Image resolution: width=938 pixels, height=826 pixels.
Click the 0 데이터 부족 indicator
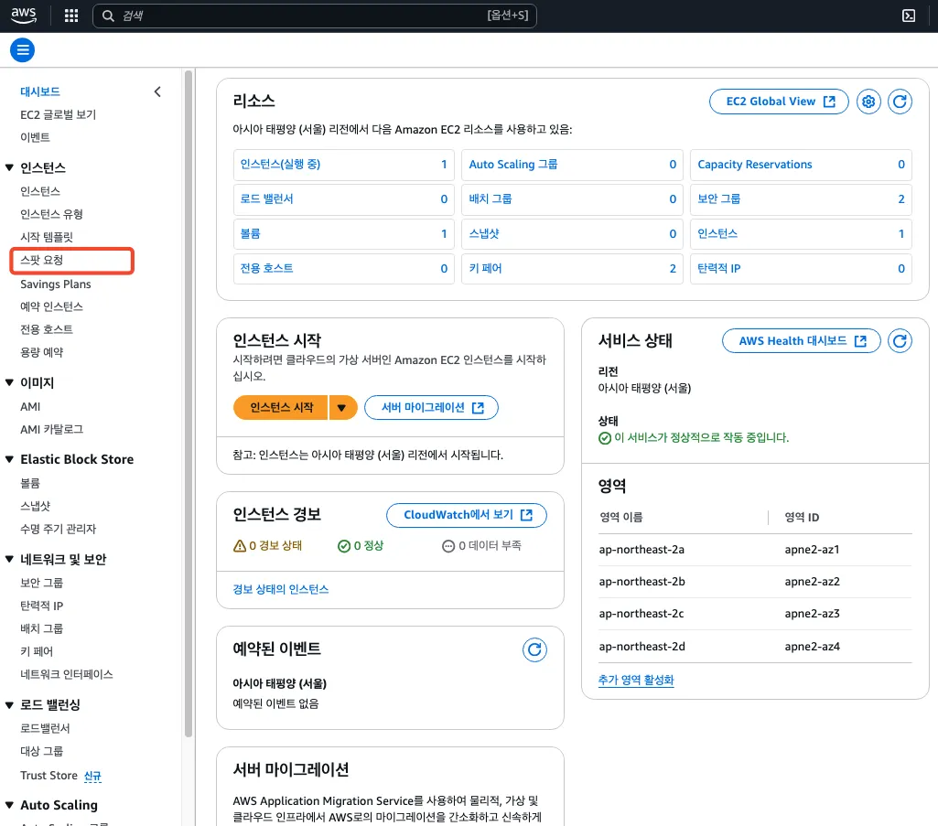pyautogui.click(x=481, y=545)
